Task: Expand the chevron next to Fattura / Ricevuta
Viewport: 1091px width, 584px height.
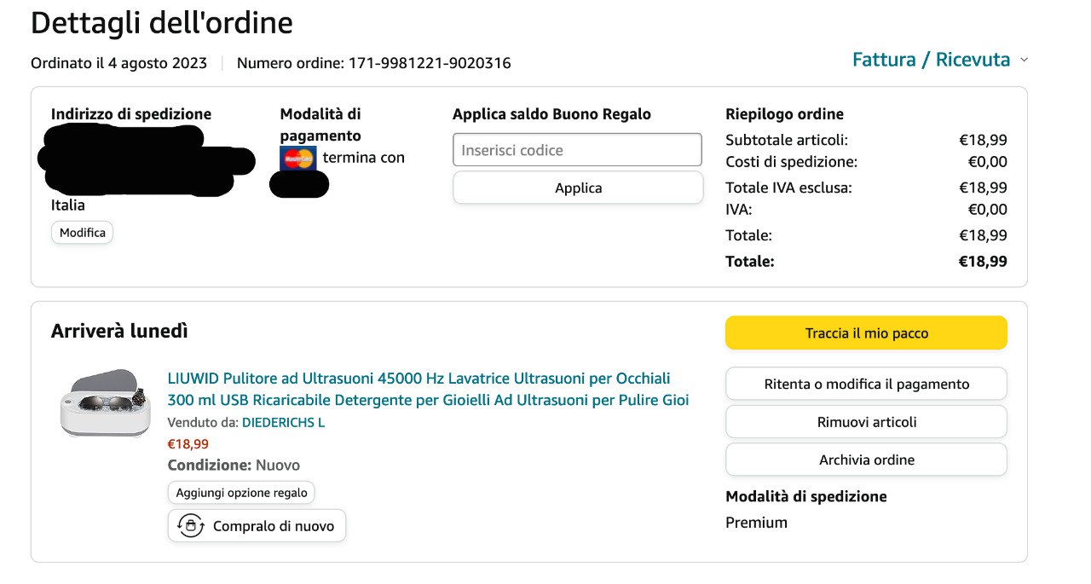Action: tap(1025, 60)
